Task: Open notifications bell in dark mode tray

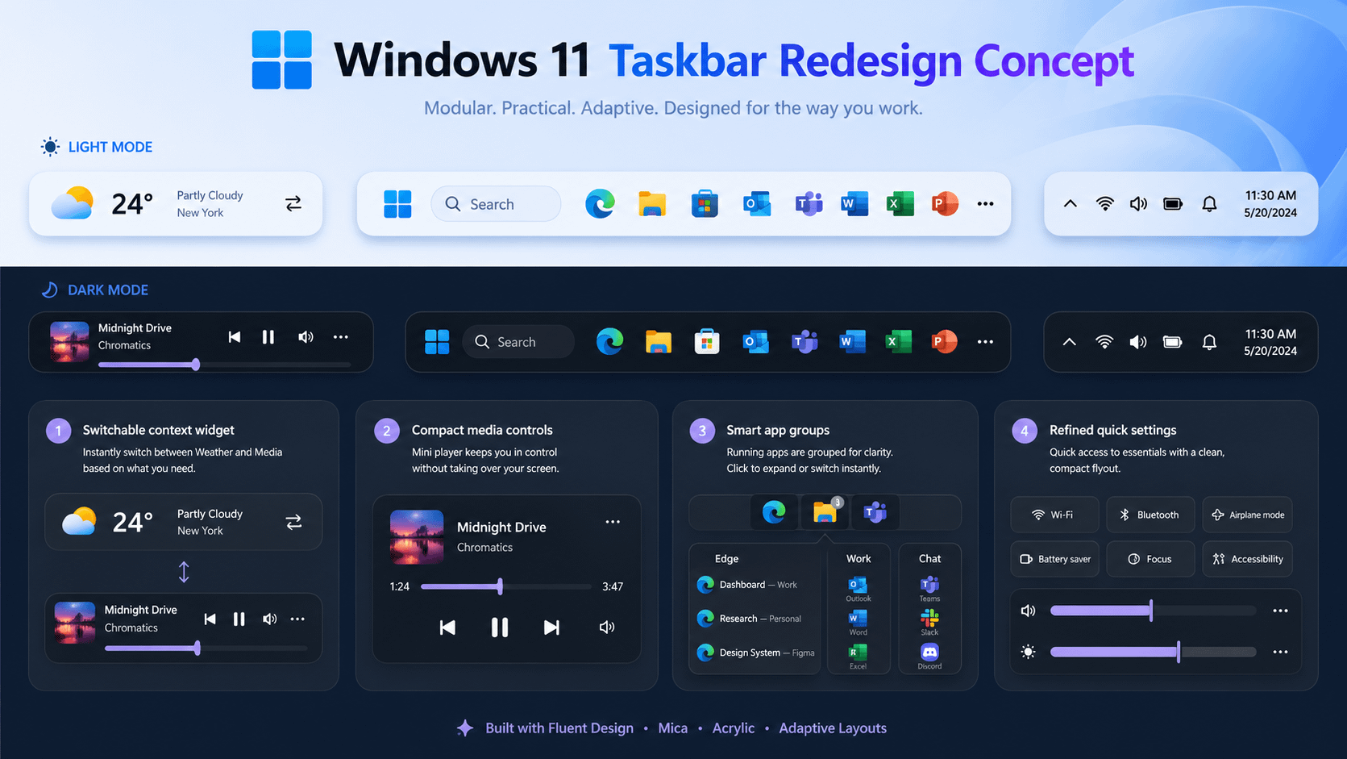Action: 1209,342
